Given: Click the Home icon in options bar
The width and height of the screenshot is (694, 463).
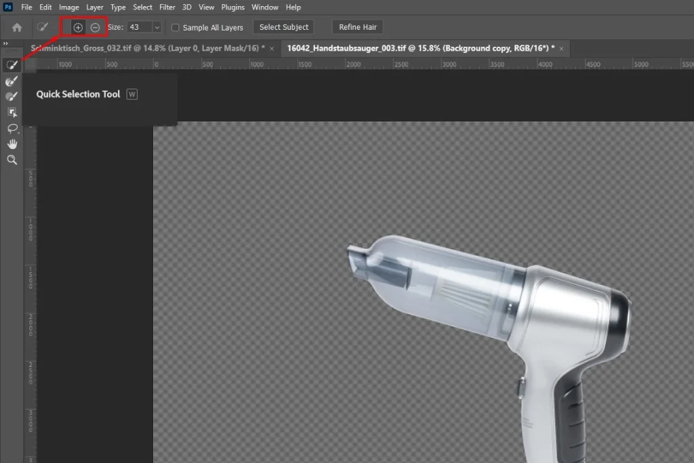Looking at the screenshot, I should [x=17, y=28].
